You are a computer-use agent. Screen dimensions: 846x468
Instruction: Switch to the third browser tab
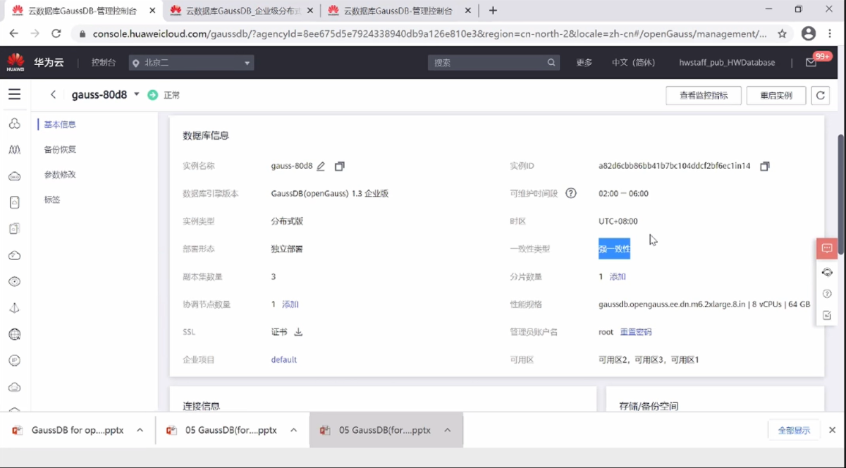(x=400, y=11)
